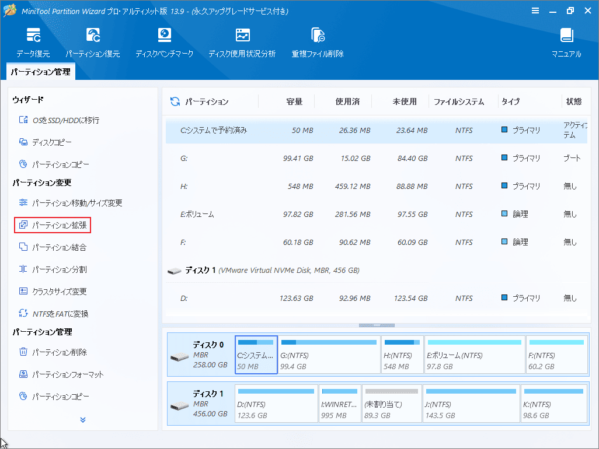Choose パーティション分割 in sidebar
This screenshot has height=449, width=599.
53,269
